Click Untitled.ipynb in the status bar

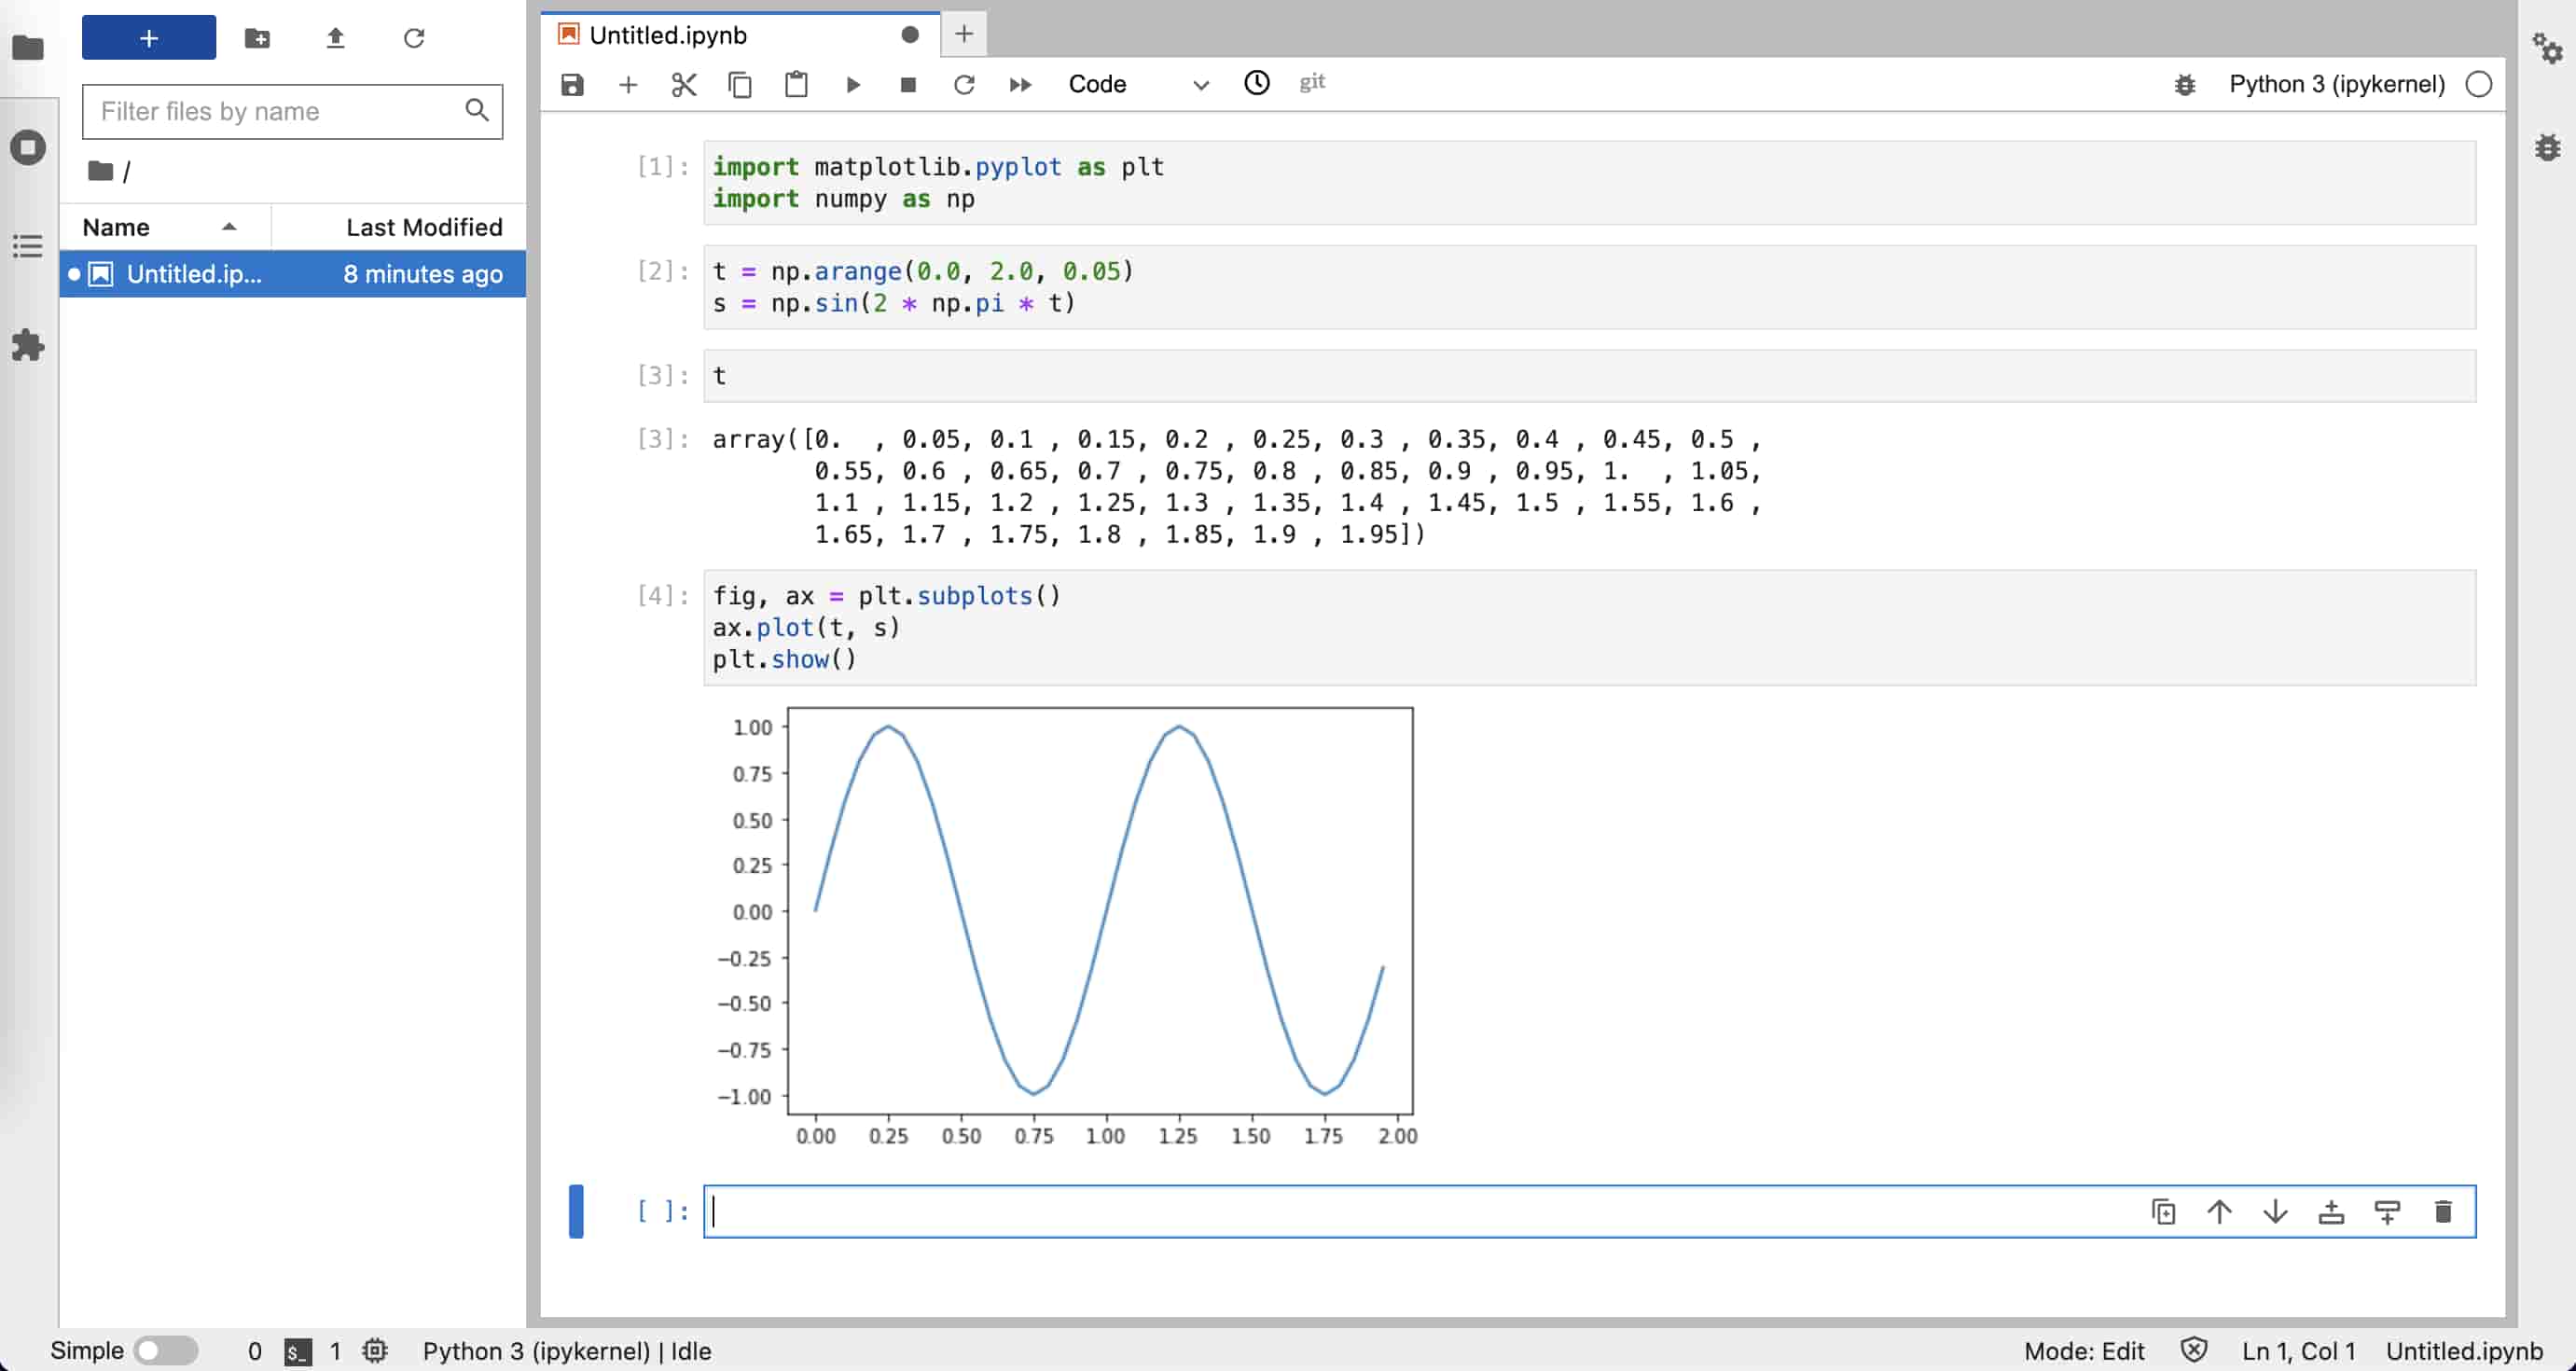point(2464,1351)
